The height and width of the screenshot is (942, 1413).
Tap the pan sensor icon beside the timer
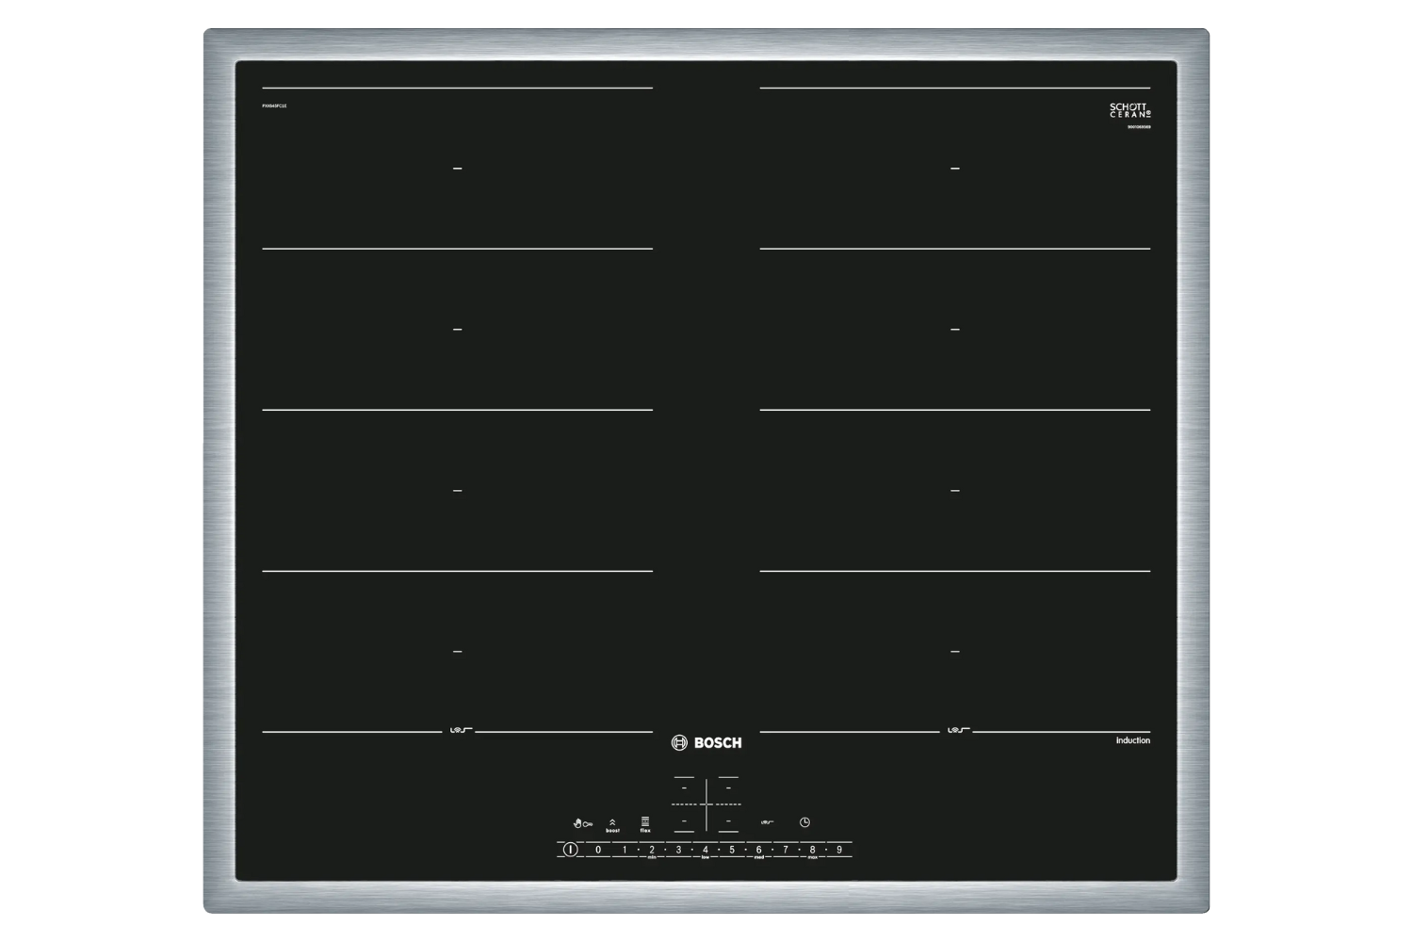[767, 822]
